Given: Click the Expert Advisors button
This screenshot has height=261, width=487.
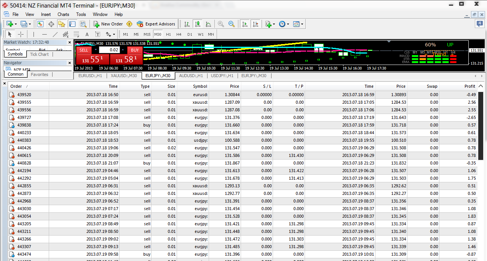Looking at the screenshot, I should 156,24.
